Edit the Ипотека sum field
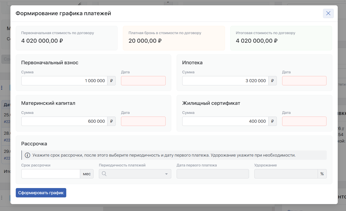The width and height of the screenshot is (346, 211). pyautogui.click(x=225, y=81)
